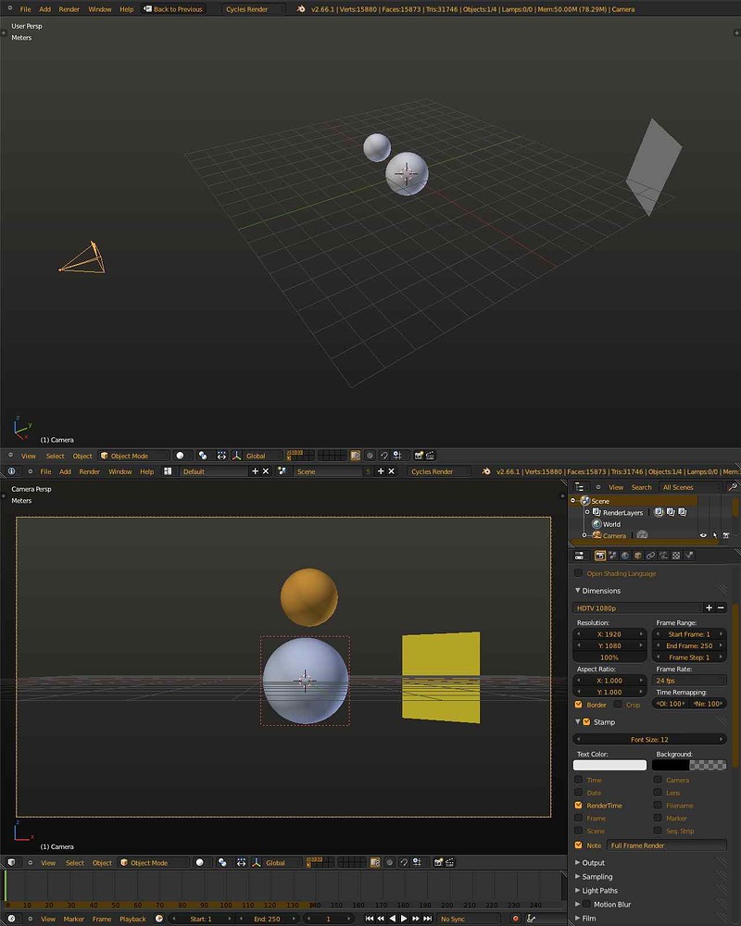This screenshot has height=926, width=741.
Task: Click the Render properties tab icon
Action: pos(600,556)
